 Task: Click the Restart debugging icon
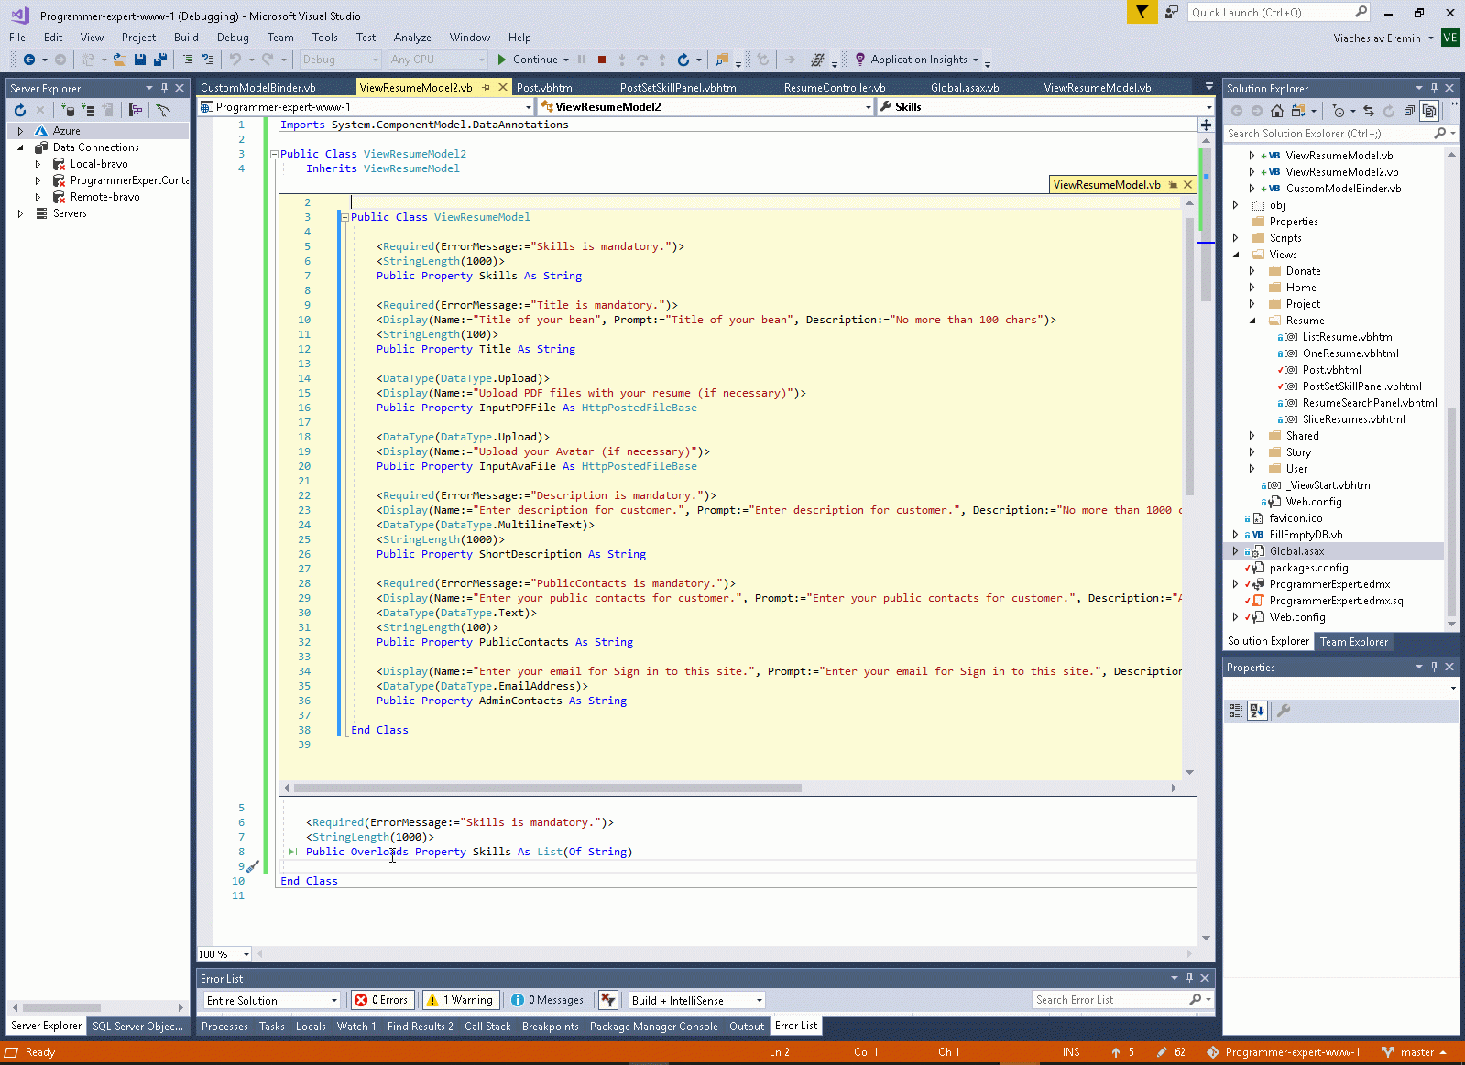(683, 60)
